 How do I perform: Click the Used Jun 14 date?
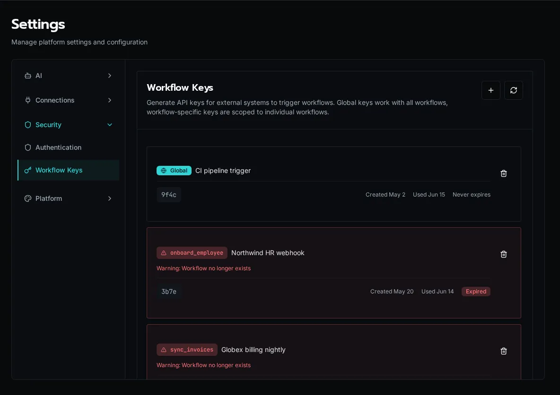(x=437, y=292)
